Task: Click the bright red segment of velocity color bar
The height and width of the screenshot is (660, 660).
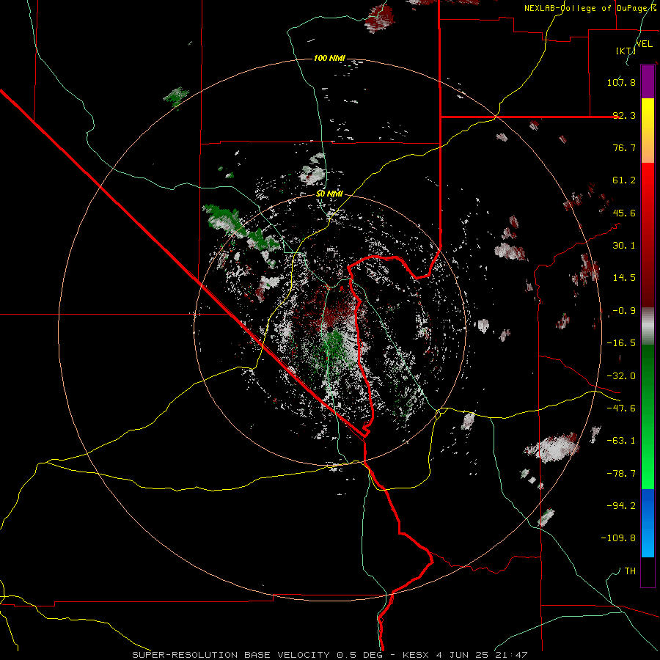Action: coord(648,235)
